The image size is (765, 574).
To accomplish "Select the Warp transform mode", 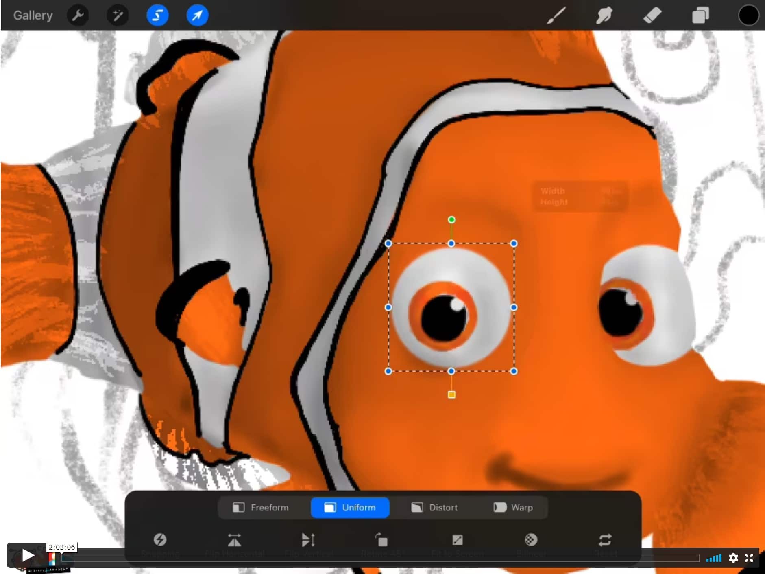I will point(513,507).
